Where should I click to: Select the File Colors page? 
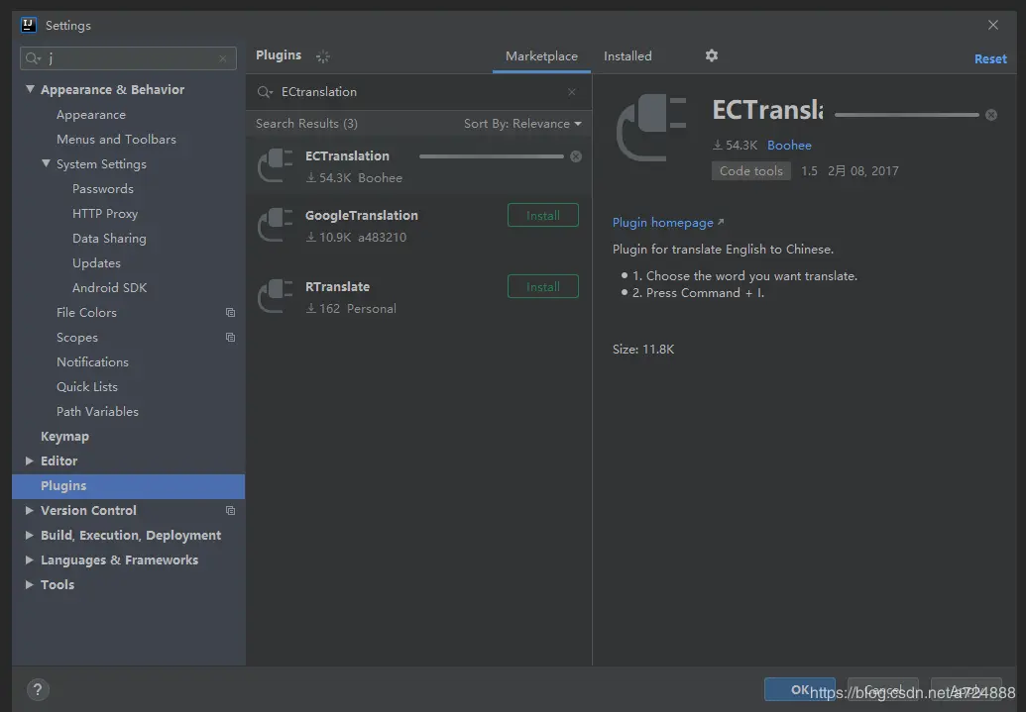coord(86,313)
